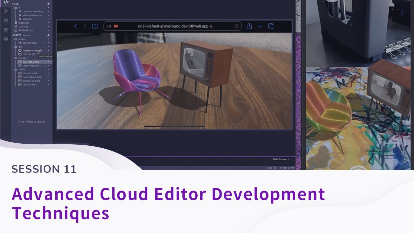Screen dimensions: 414x233
Task: Click the IMG_2150.png image file icon
Action: point(20,62)
